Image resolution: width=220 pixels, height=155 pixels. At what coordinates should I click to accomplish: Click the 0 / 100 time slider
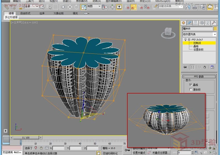tap(26, 137)
